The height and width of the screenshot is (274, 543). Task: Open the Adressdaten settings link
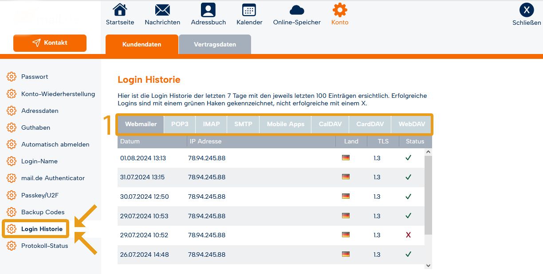[40, 111]
